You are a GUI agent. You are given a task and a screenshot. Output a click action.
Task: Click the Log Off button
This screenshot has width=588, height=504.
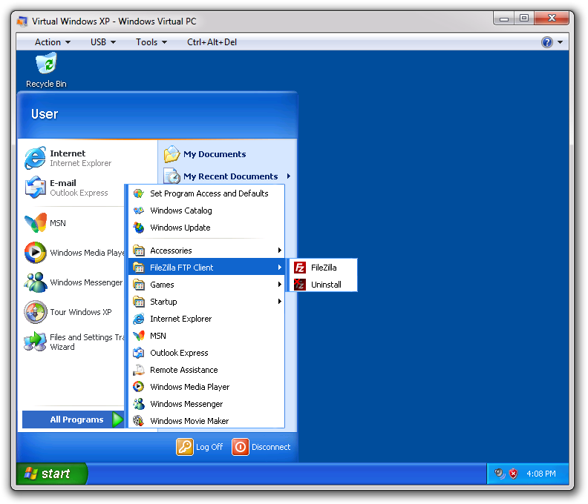[x=200, y=447]
